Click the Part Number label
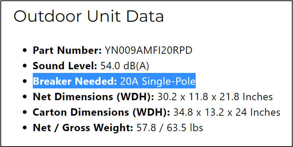 (x=67, y=50)
